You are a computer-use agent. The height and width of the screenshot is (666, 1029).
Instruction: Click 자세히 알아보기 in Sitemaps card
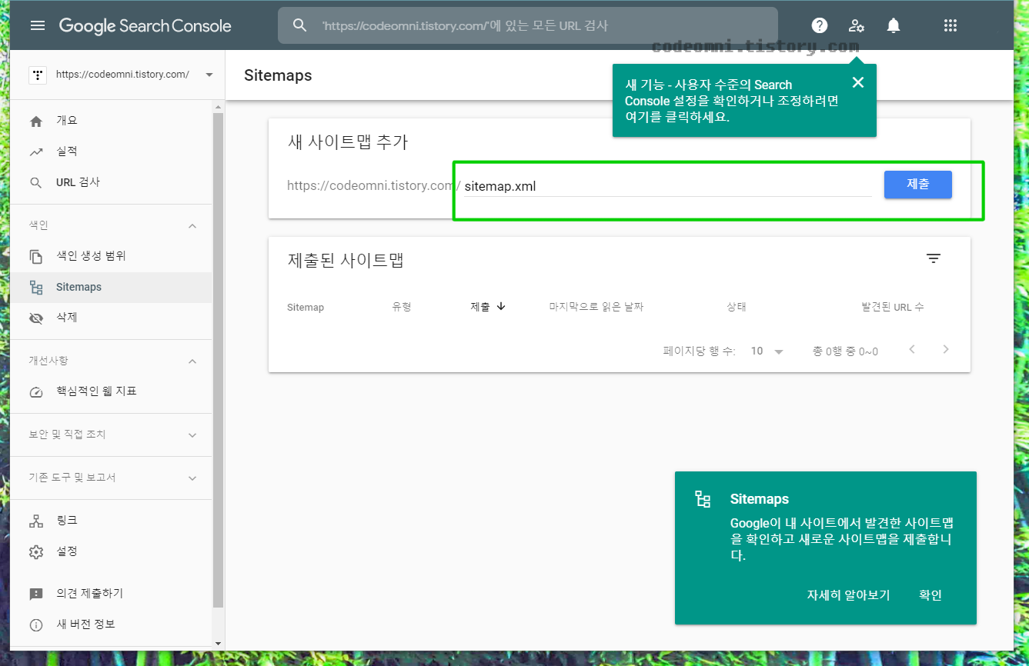pyautogui.click(x=848, y=595)
